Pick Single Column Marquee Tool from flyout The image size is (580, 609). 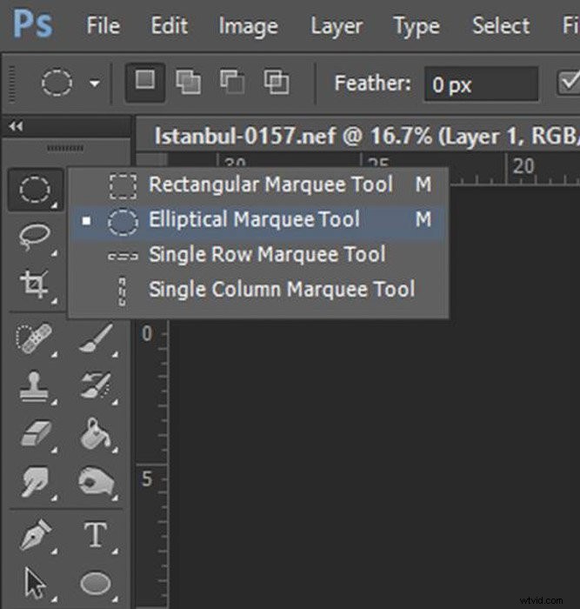[x=258, y=290]
